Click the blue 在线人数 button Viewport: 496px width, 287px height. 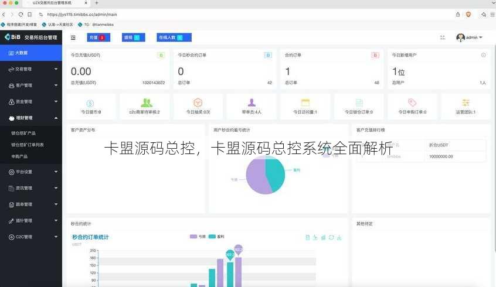174,37
